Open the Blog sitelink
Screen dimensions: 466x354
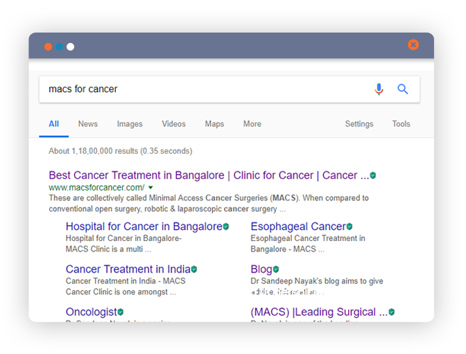[x=261, y=269]
